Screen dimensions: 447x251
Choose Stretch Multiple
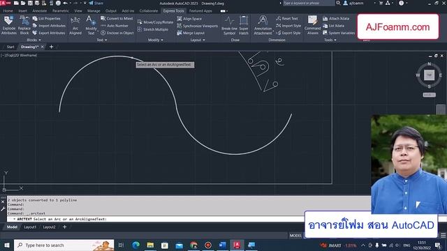point(153,29)
